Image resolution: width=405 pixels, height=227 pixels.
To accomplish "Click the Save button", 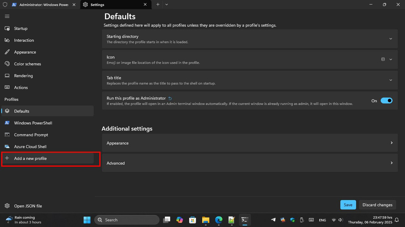I will [348, 205].
